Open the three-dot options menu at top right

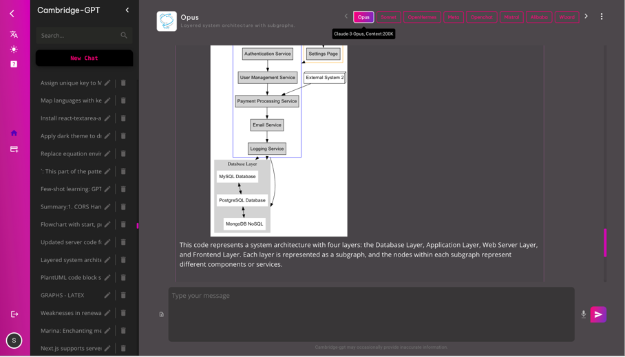[602, 17]
